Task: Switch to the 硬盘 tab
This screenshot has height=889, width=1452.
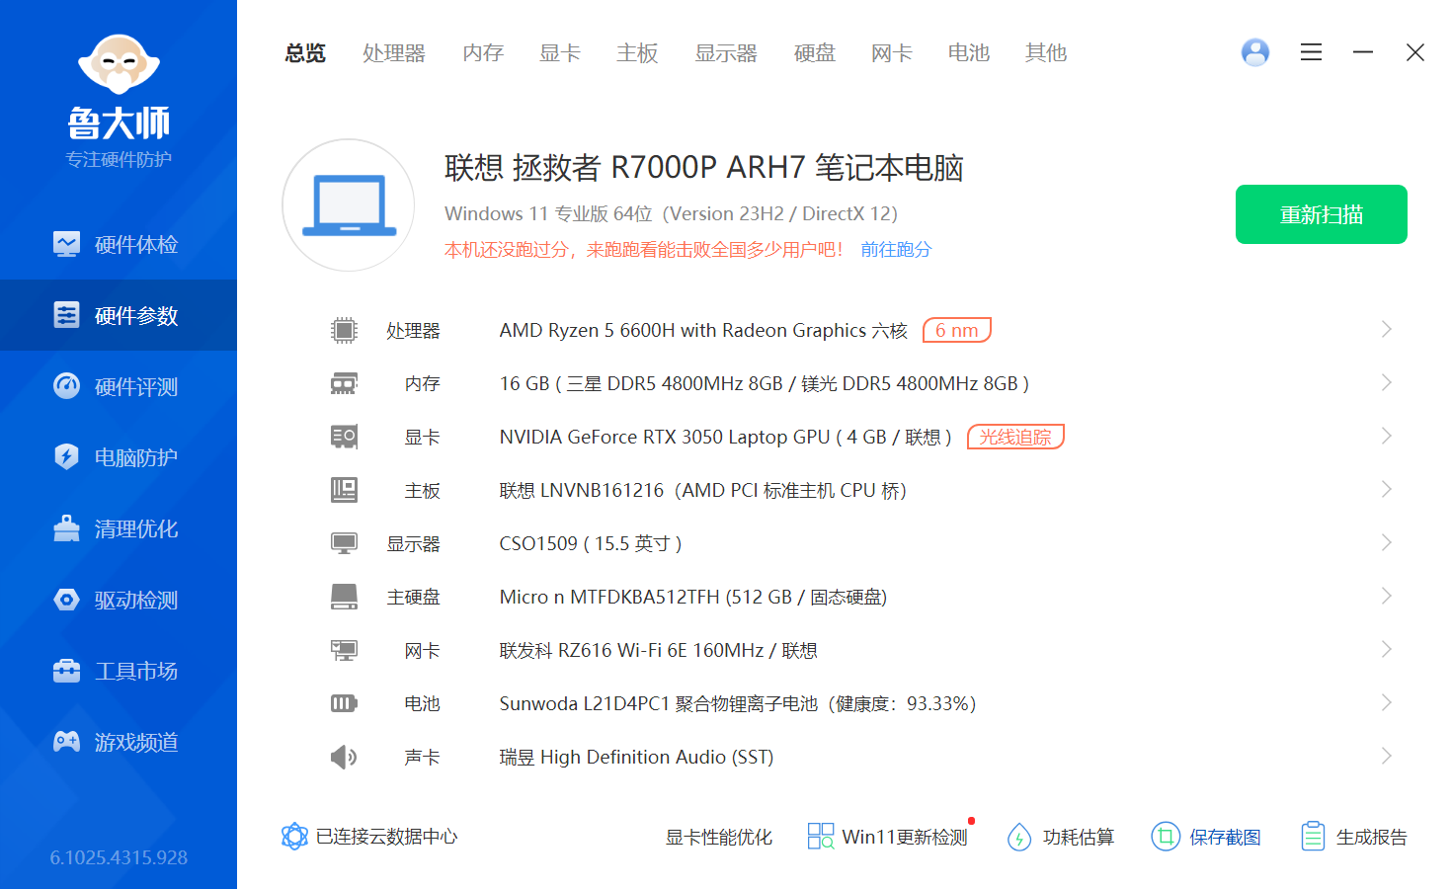Action: [x=814, y=53]
